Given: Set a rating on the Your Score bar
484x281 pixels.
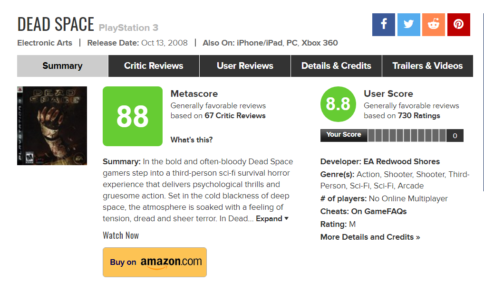Looking at the screenshot, I should [407, 135].
